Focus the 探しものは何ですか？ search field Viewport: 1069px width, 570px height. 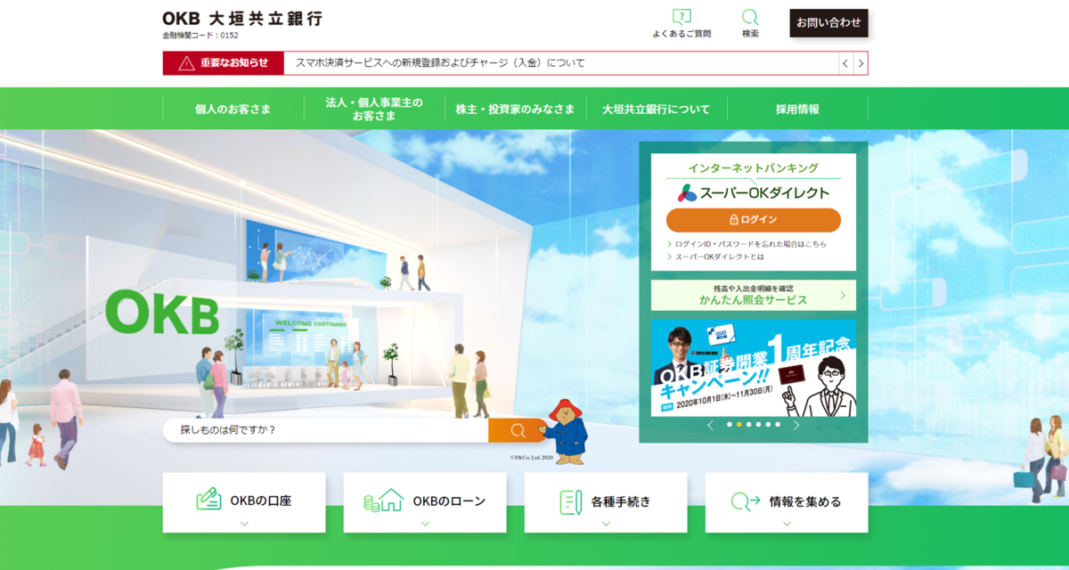point(325,430)
